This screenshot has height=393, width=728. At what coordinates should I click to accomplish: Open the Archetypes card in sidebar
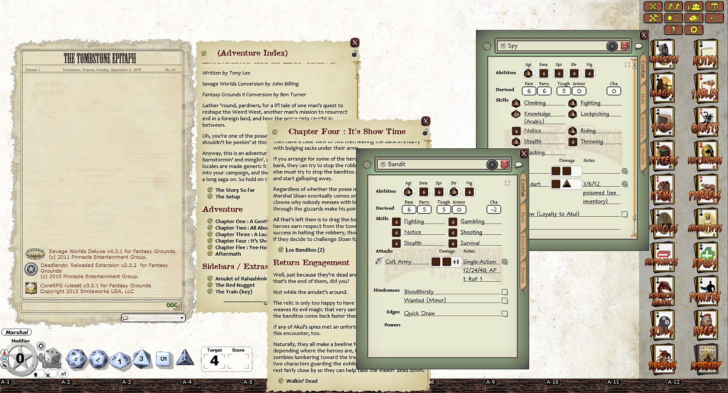pyautogui.click(x=705, y=225)
